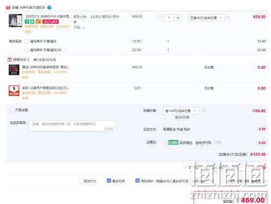Open the note icon beside 省104元 dropdown
Image resolution: width=271 pixels, height=204 pixels.
click(204, 110)
